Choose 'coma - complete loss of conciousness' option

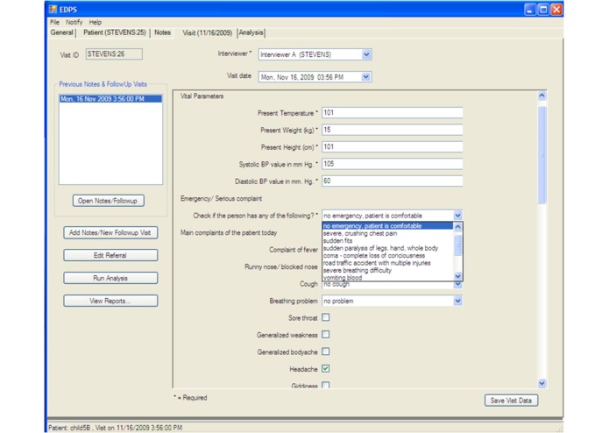[387, 256]
